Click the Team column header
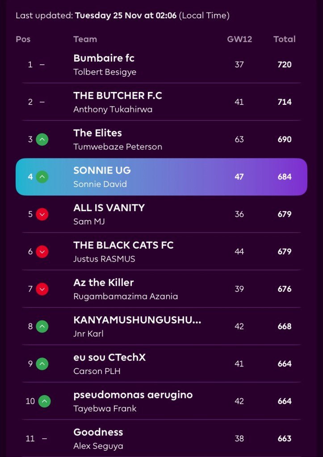Image resolution: width=323 pixels, height=457 pixels. click(85, 39)
